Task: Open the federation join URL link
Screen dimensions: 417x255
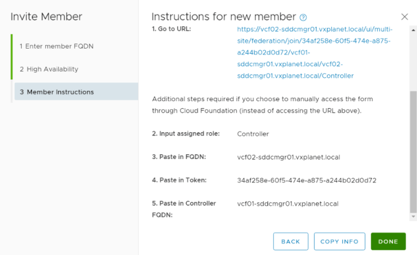Action: [x=315, y=53]
